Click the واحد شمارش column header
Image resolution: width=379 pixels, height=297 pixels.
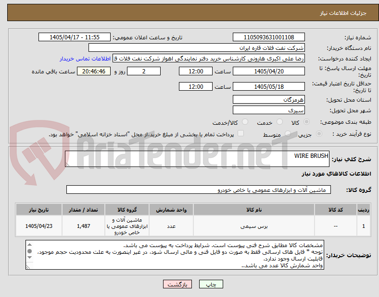(171, 210)
